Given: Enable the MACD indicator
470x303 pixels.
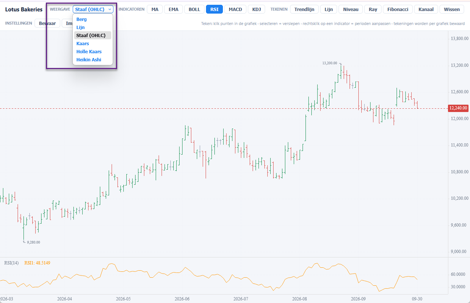Looking at the screenshot, I should pyautogui.click(x=235, y=9).
